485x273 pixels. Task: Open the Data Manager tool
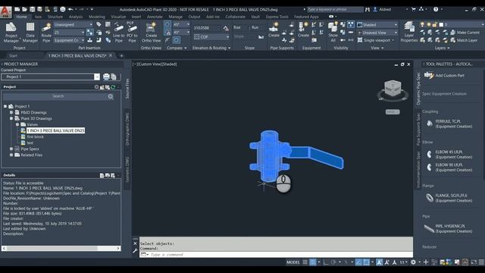(30, 32)
